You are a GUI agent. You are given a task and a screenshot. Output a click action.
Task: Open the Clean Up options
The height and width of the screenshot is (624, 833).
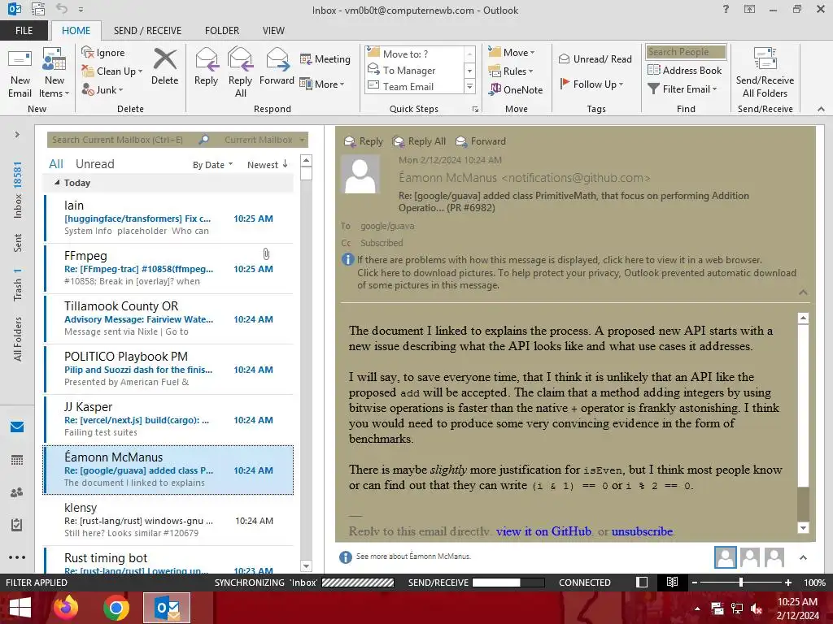point(112,71)
